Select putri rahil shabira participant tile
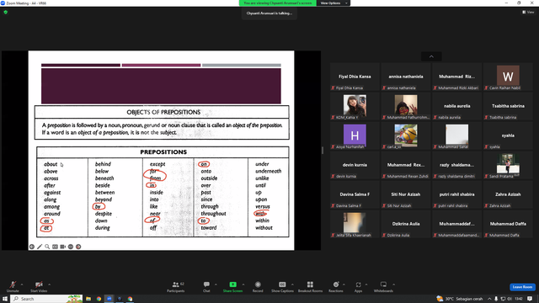539x303 pixels. (x=456, y=194)
